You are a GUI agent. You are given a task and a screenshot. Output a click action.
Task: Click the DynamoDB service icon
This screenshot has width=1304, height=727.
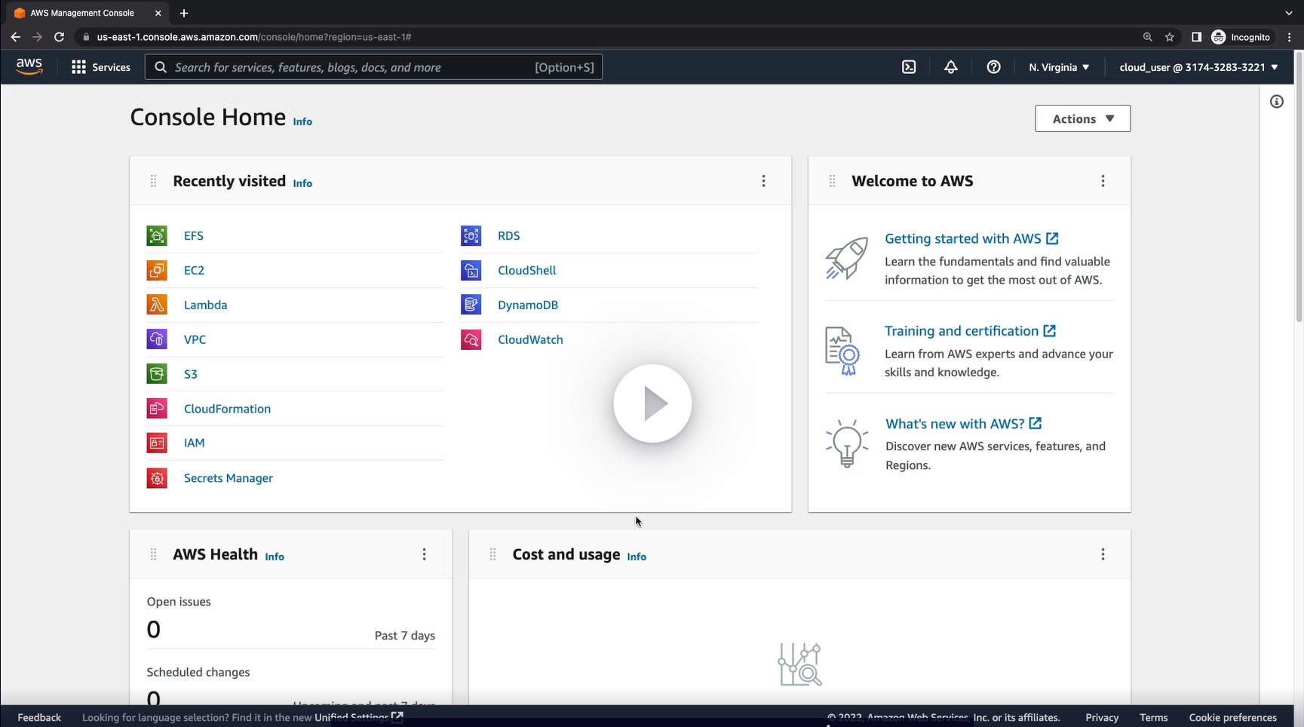(471, 305)
